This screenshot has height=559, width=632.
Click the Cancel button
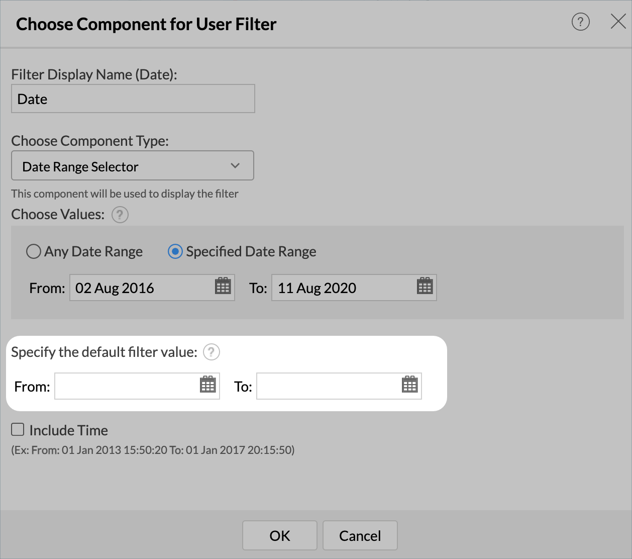pyautogui.click(x=360, y=535)
